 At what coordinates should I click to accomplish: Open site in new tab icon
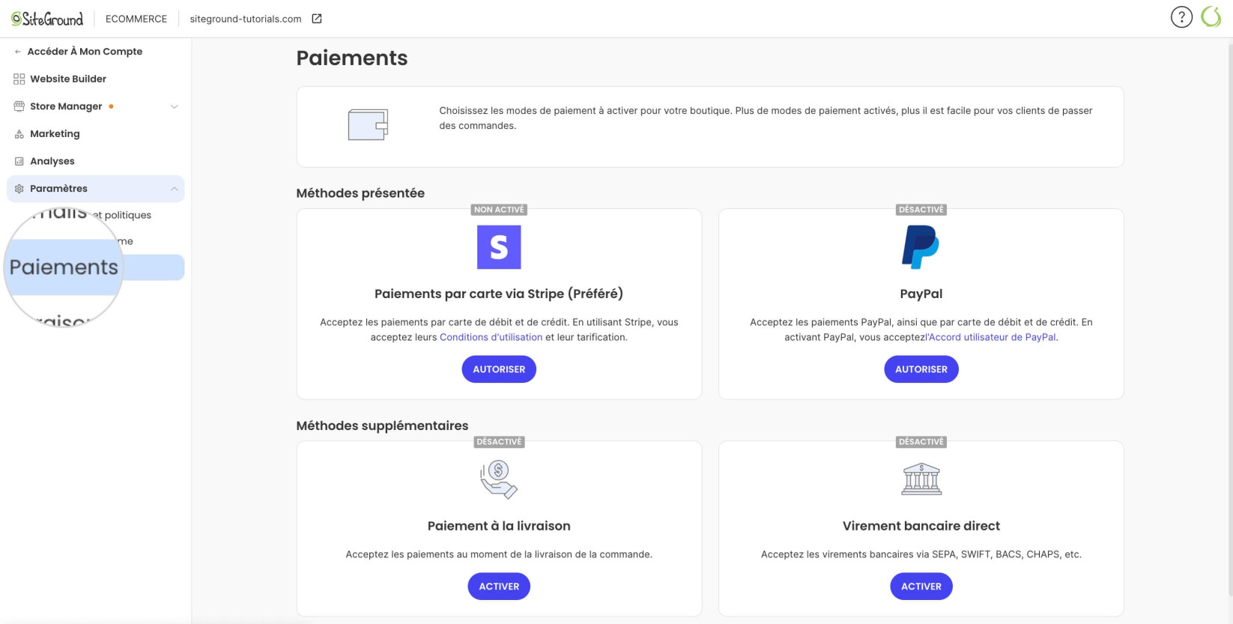point(317,19)
